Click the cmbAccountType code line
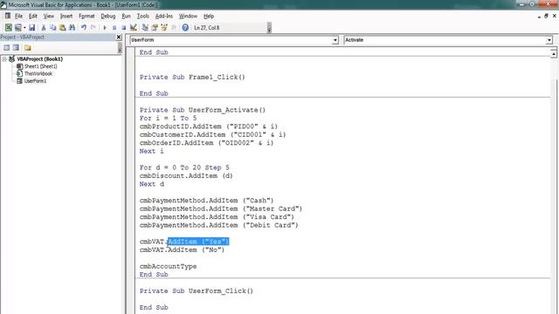The image size is (559, 314). pyautogui.click(x=168, y=266)
